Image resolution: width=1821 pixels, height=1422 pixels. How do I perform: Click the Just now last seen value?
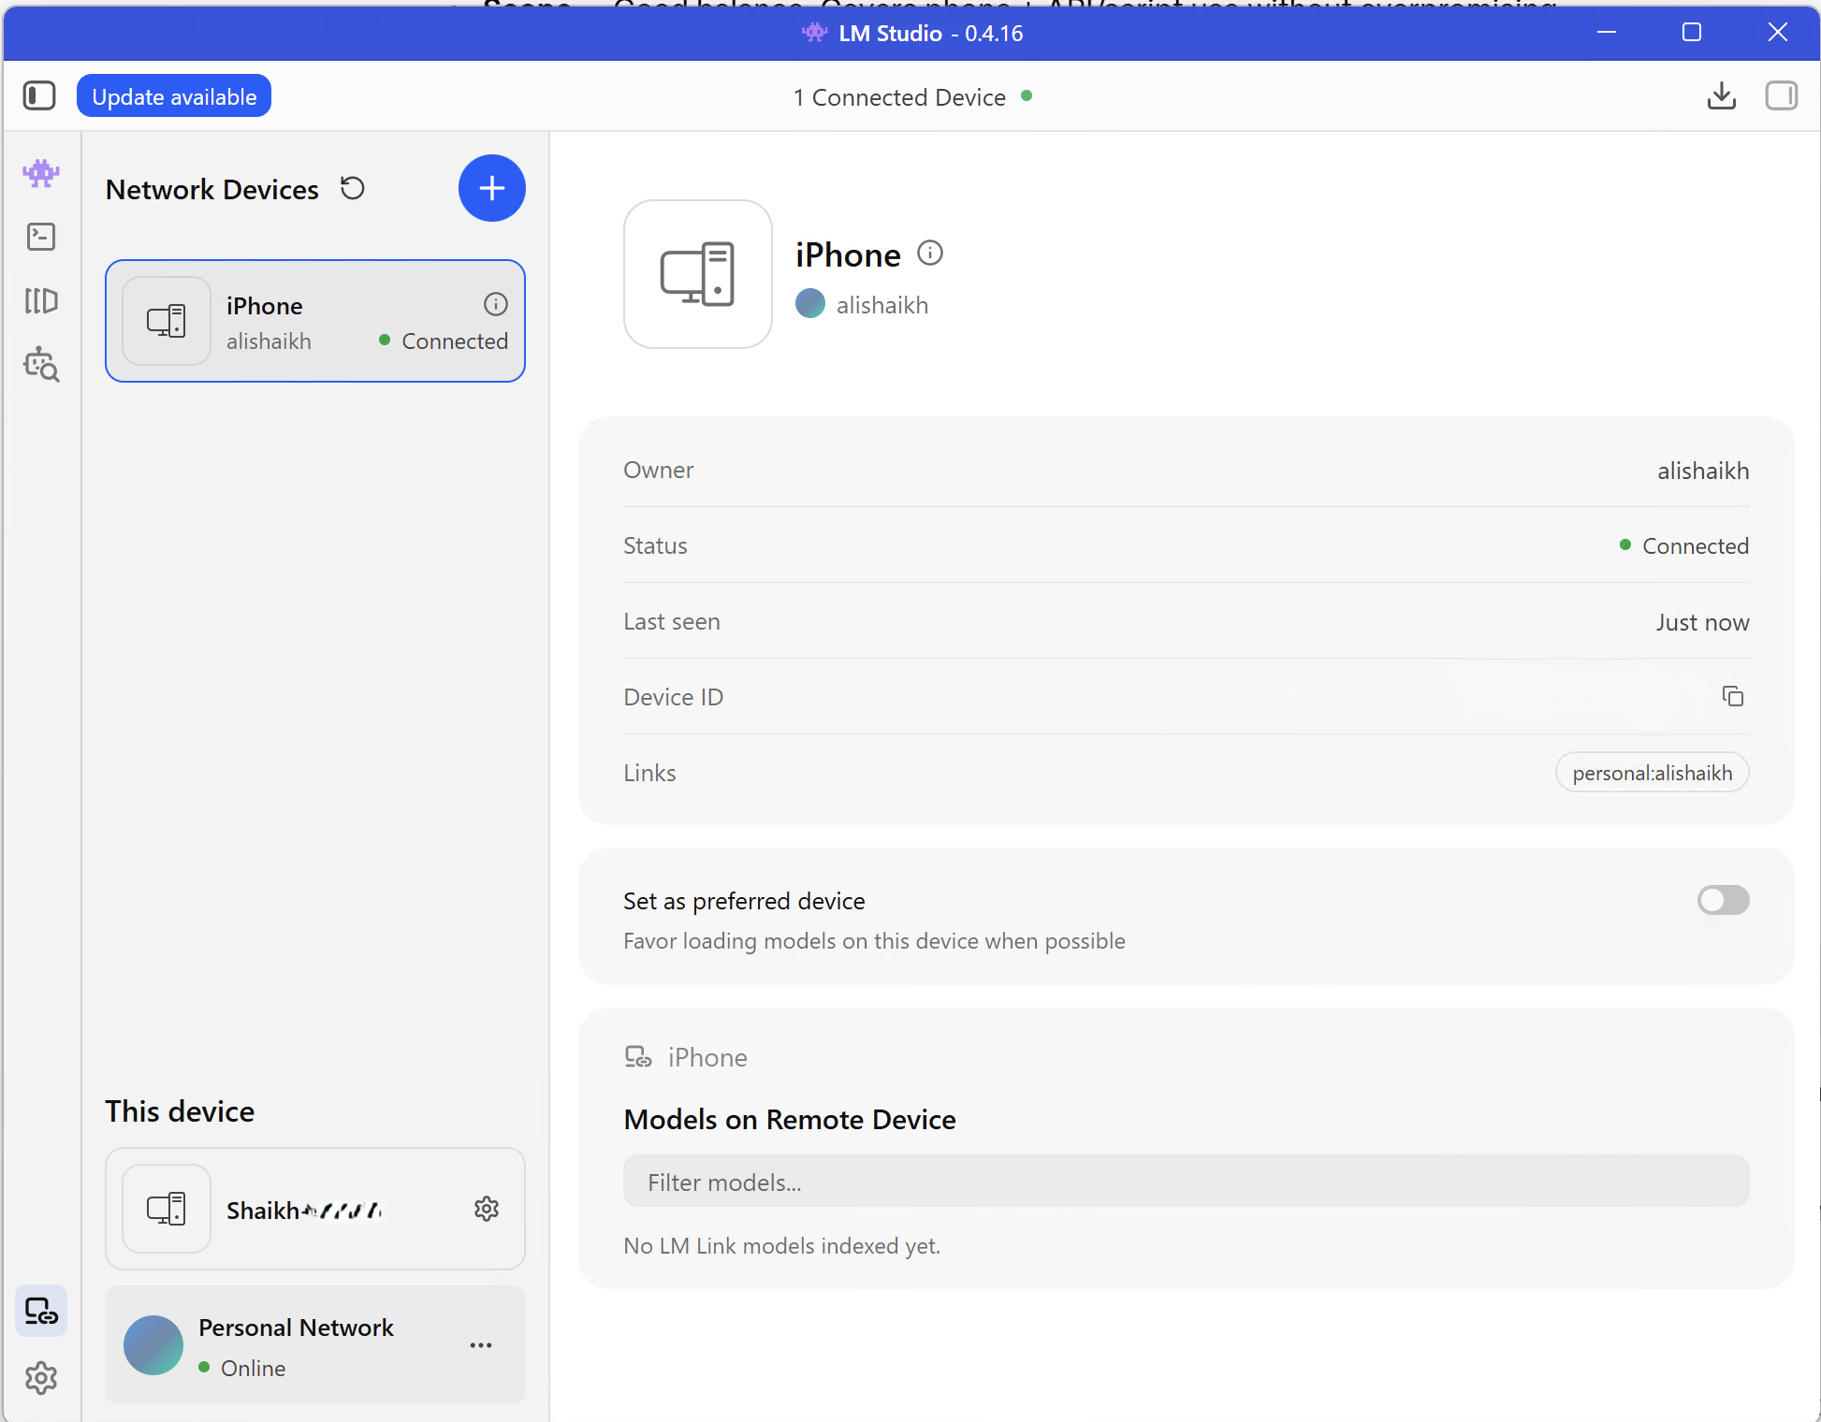(1702, 622)
